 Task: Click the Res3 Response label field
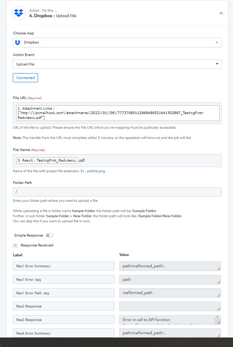coord(64,320)
